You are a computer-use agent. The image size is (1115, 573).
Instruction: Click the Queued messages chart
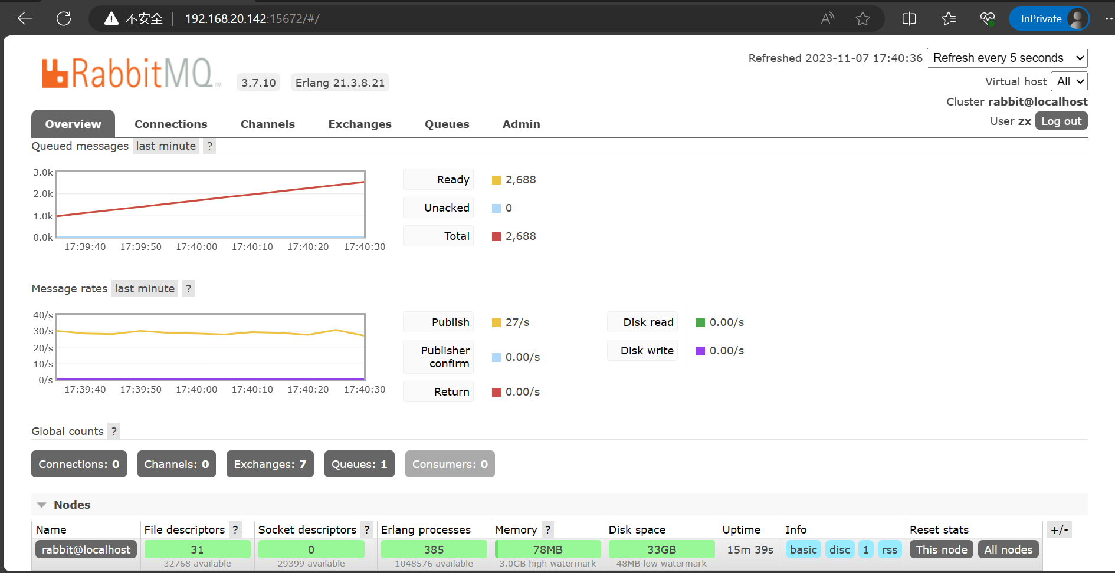(211, 205)
